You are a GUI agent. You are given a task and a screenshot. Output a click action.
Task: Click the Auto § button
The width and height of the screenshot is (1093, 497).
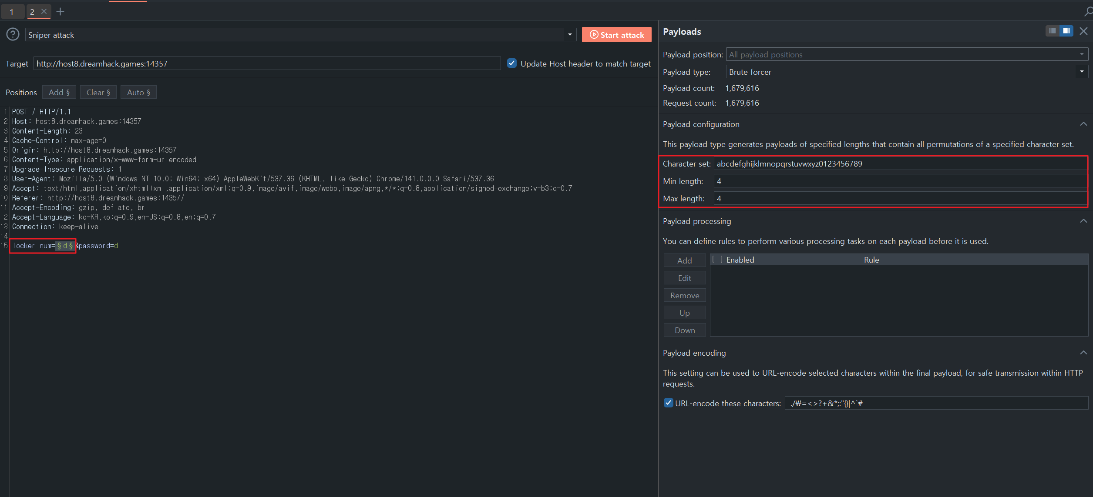pos(138,92)
